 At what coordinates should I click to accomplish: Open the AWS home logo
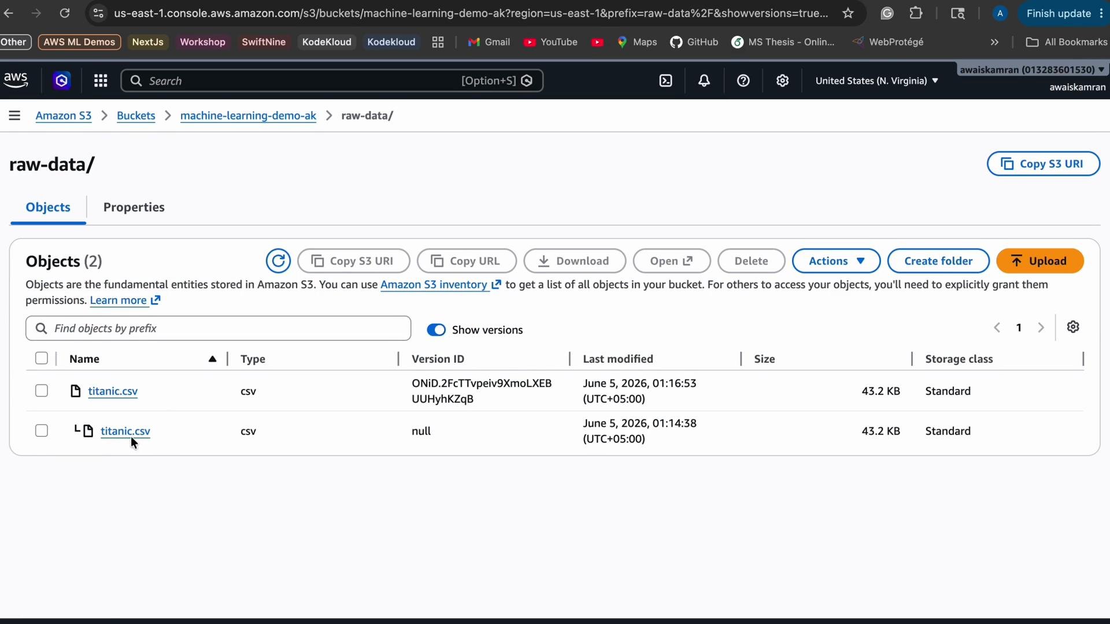pos(16,81)
